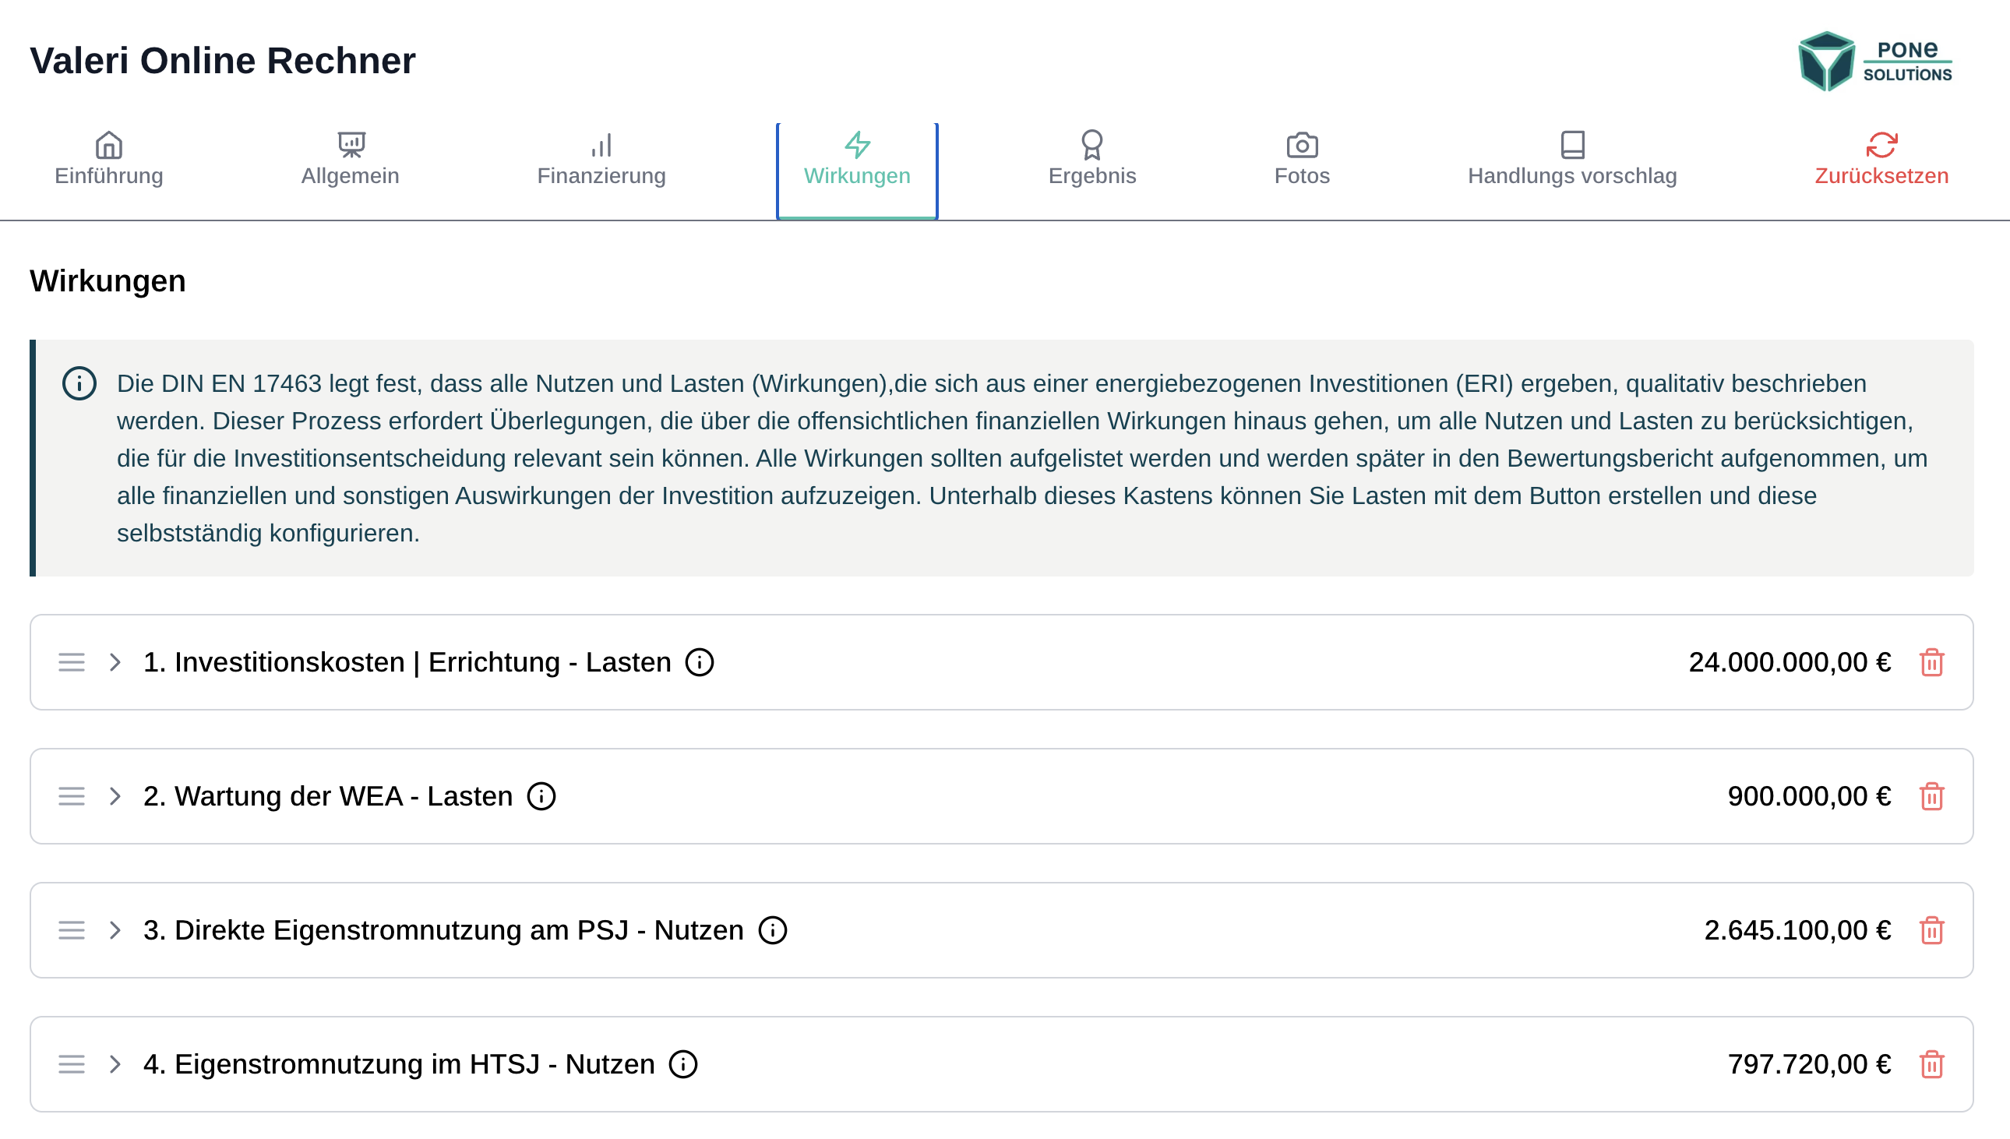Viewport: 2010px width, 1139px height.
Task: Select the Wirkungen tab
Action: point(856,171)
